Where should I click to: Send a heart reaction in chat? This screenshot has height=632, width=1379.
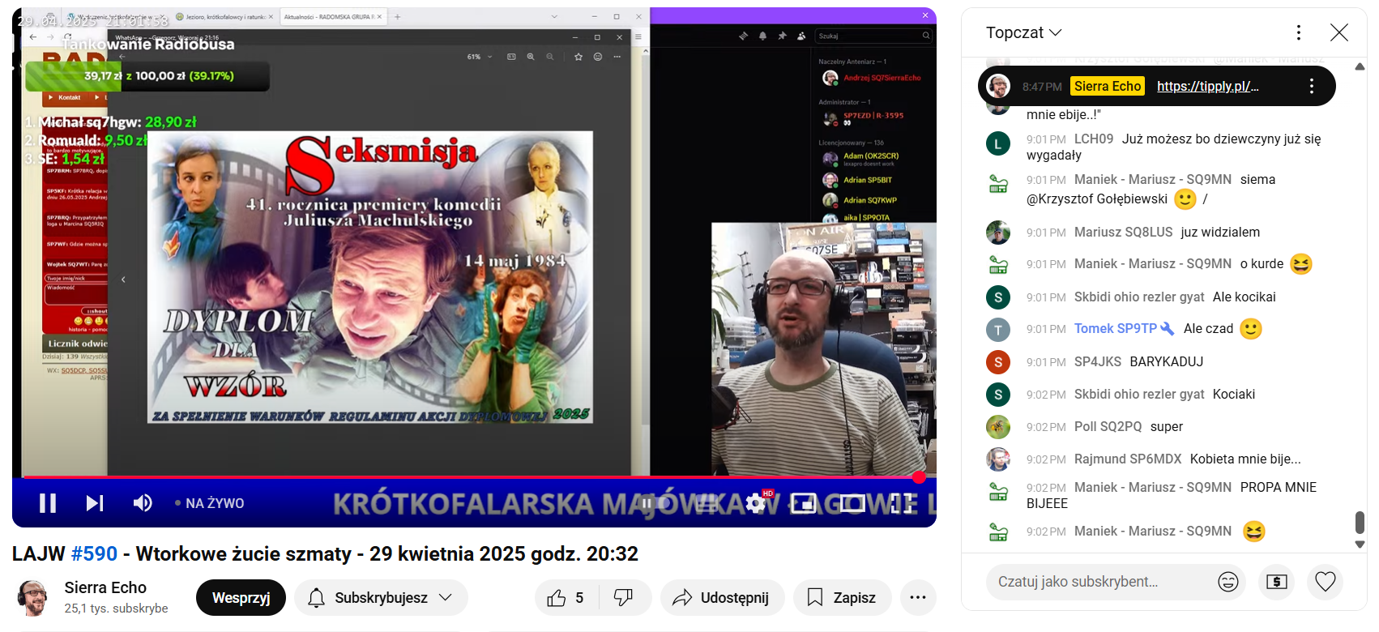pos(1326,581)
